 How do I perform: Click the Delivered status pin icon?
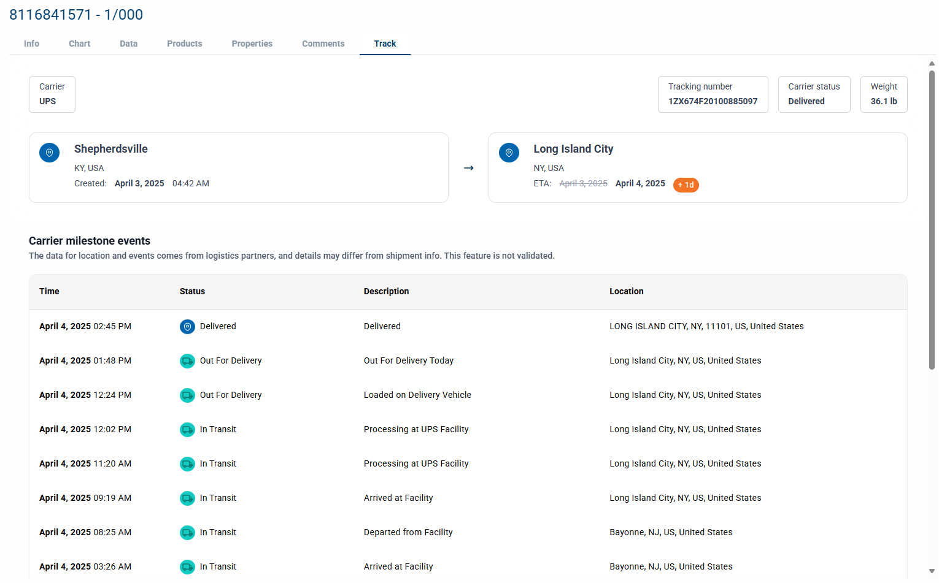[x=187, y=327]
